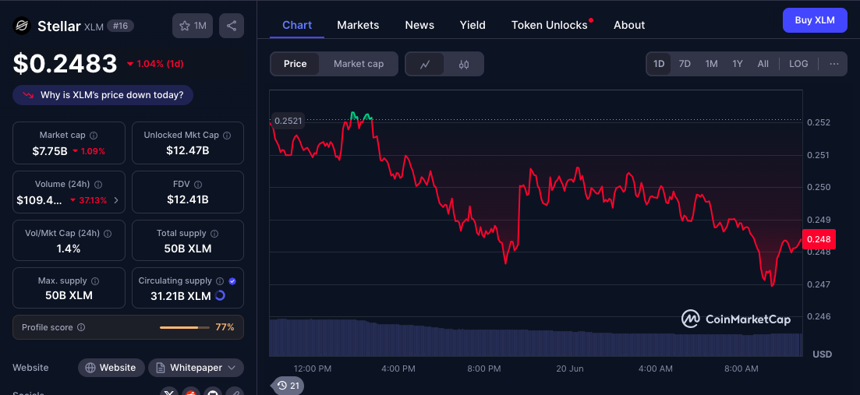Toggle LOG scale on chart
860x395 pixels.
pos(798,64)
